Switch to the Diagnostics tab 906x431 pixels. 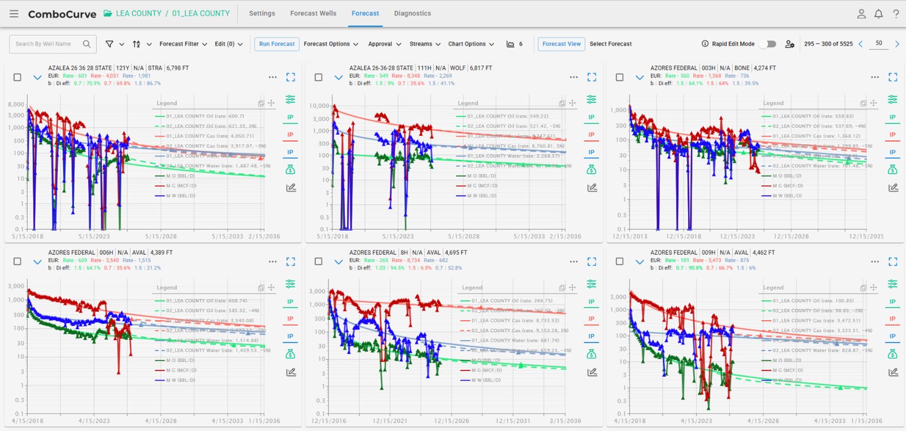pos(412,13)
